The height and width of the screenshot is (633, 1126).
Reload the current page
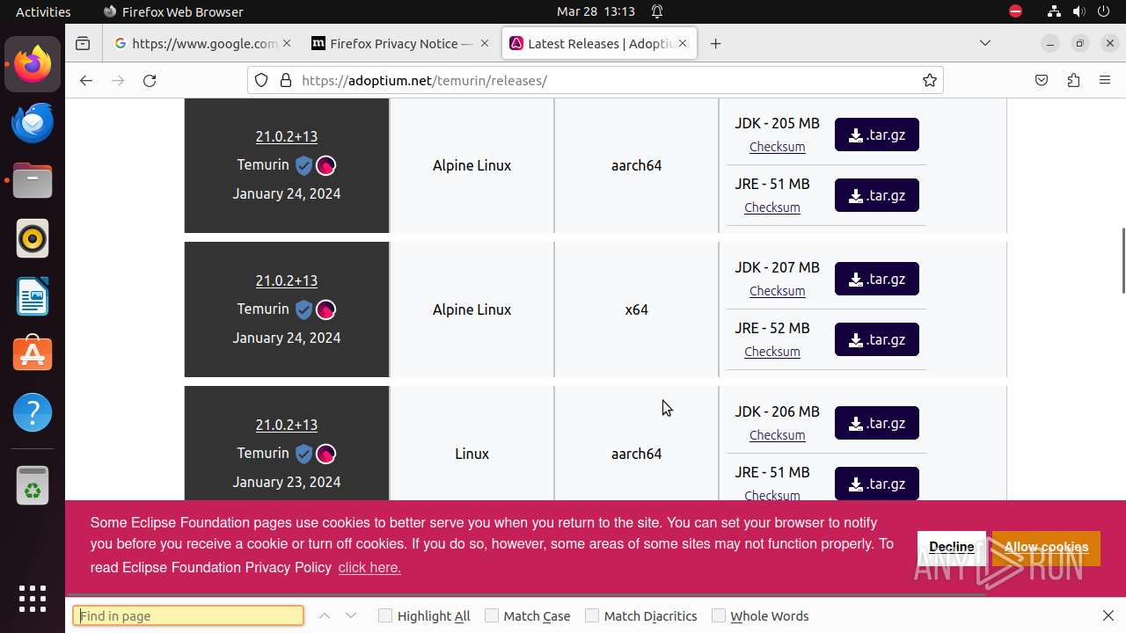click(150, 80)
